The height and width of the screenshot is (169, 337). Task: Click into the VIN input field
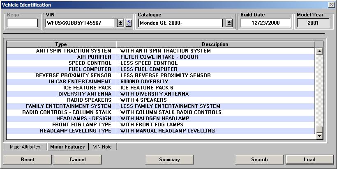(x=79, y=23)
